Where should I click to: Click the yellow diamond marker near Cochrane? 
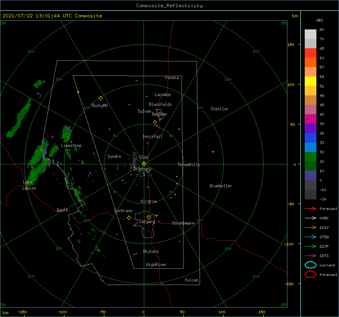tap(129, 218)
